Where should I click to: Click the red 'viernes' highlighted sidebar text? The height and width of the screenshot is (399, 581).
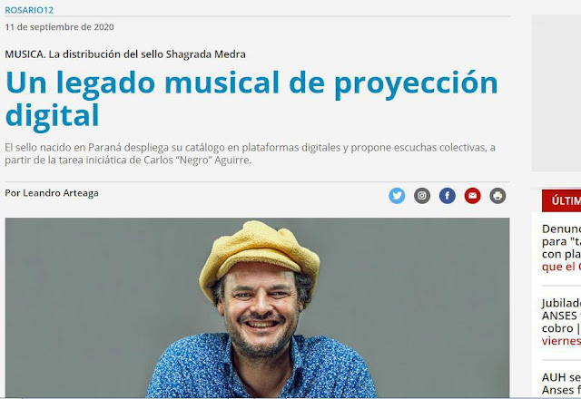tap(561, 341)
